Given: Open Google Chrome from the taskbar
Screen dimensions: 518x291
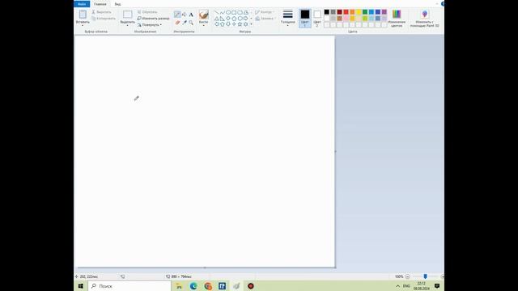Looking at the screenshot, I should pos(208,286).
